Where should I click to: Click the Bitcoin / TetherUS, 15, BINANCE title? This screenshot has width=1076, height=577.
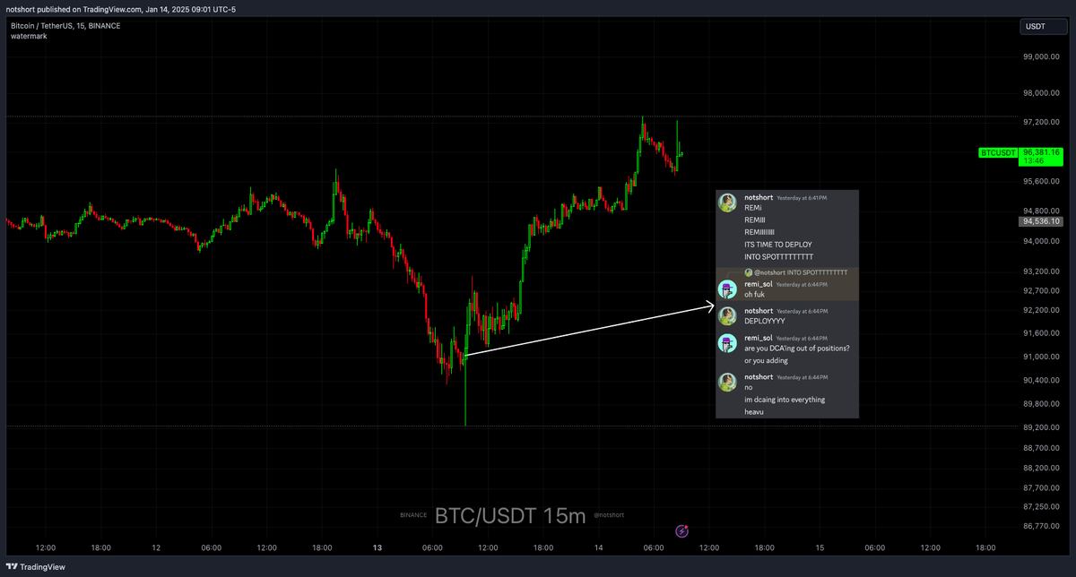pos(65,26)
